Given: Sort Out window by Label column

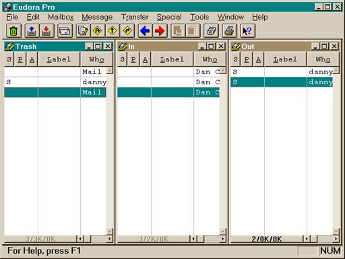Looking at the screenshot, I should click(x=286, y=59).
